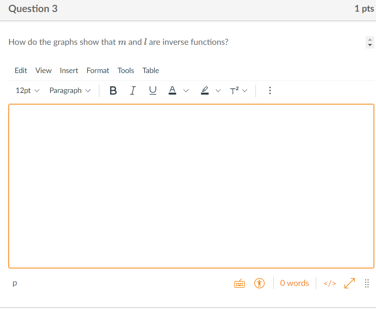Click inside the answer text box
376x322 pixels.
(x=191, y=185)
